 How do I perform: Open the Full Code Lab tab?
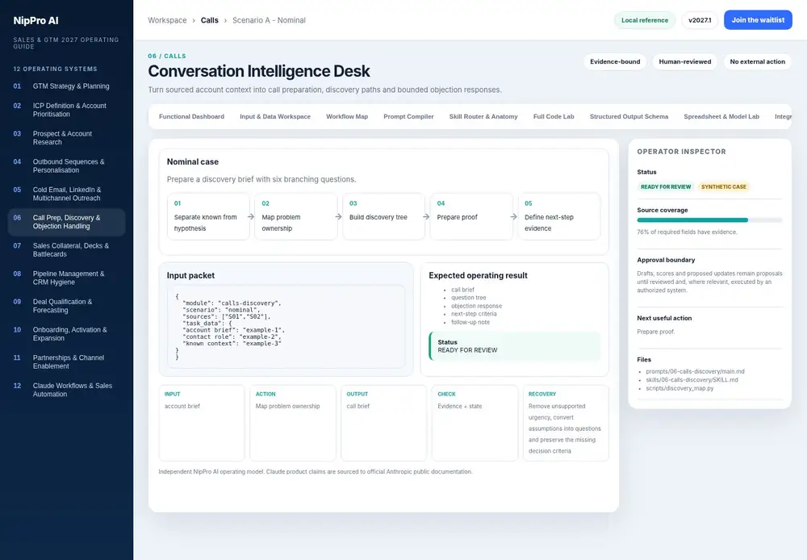554,117
